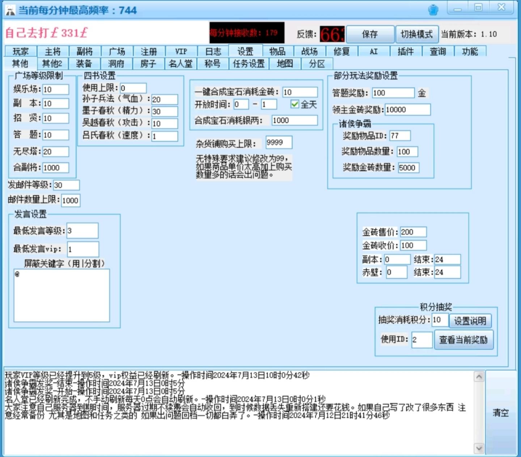The width and height of the screenshot is (521, 457).
Task: Click the log scrollbar down arrow
Action: [479, 448]
